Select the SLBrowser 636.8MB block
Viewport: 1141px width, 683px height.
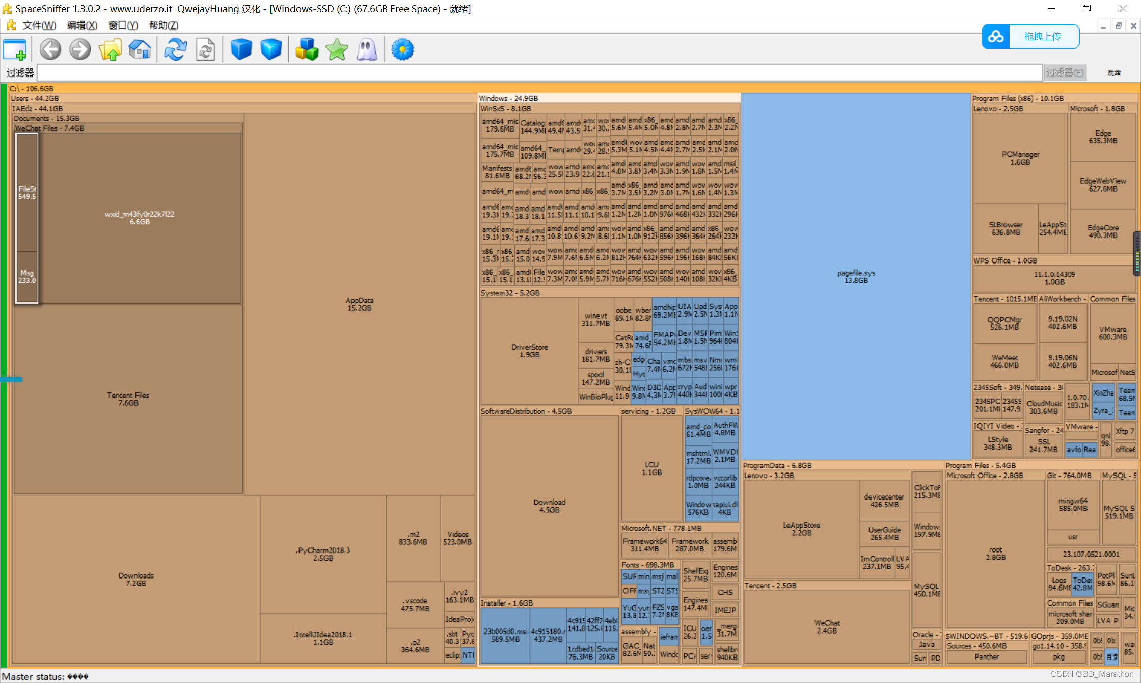pyautogui.click(x=1006, y=228)
